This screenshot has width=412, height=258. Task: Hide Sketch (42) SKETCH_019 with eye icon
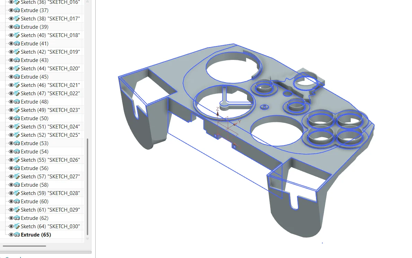[11, 52]
